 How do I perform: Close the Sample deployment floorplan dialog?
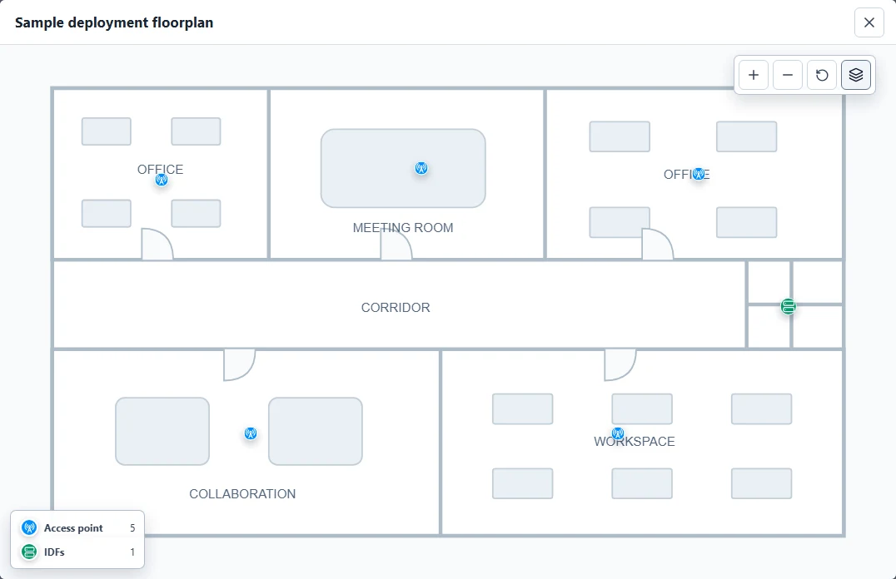point(869,22)
